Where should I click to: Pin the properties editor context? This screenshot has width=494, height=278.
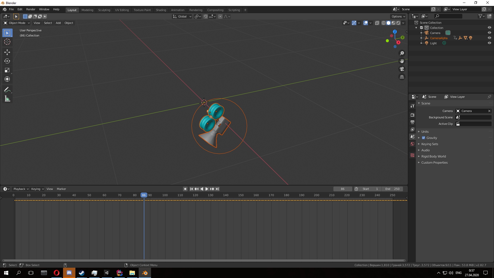coord(489,97)
